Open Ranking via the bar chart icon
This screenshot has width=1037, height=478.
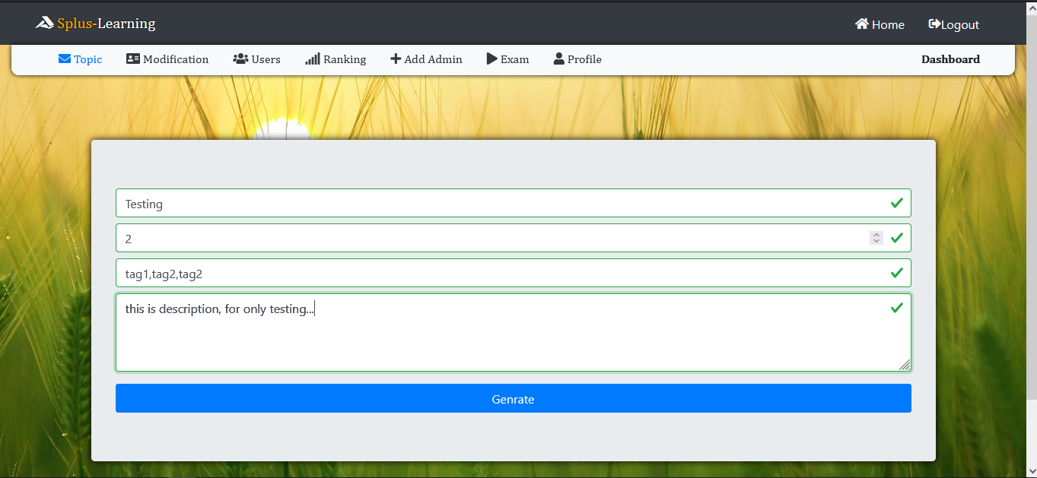(x=312, y=59)
